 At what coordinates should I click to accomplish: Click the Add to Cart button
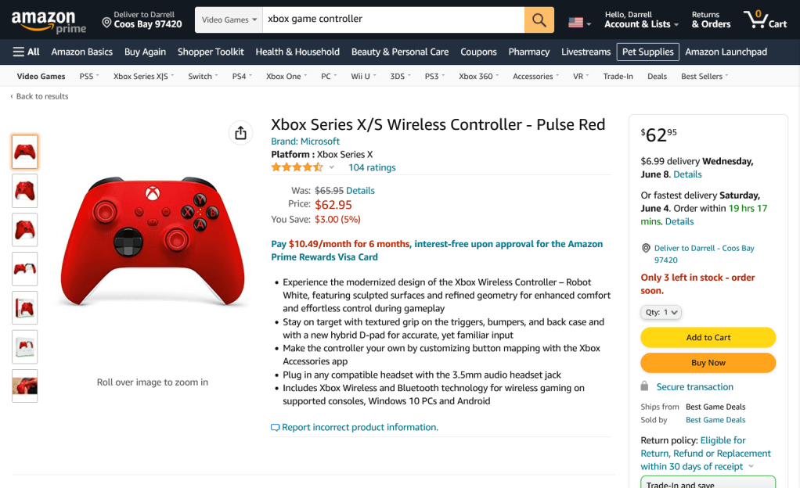[x=708, y=337]
